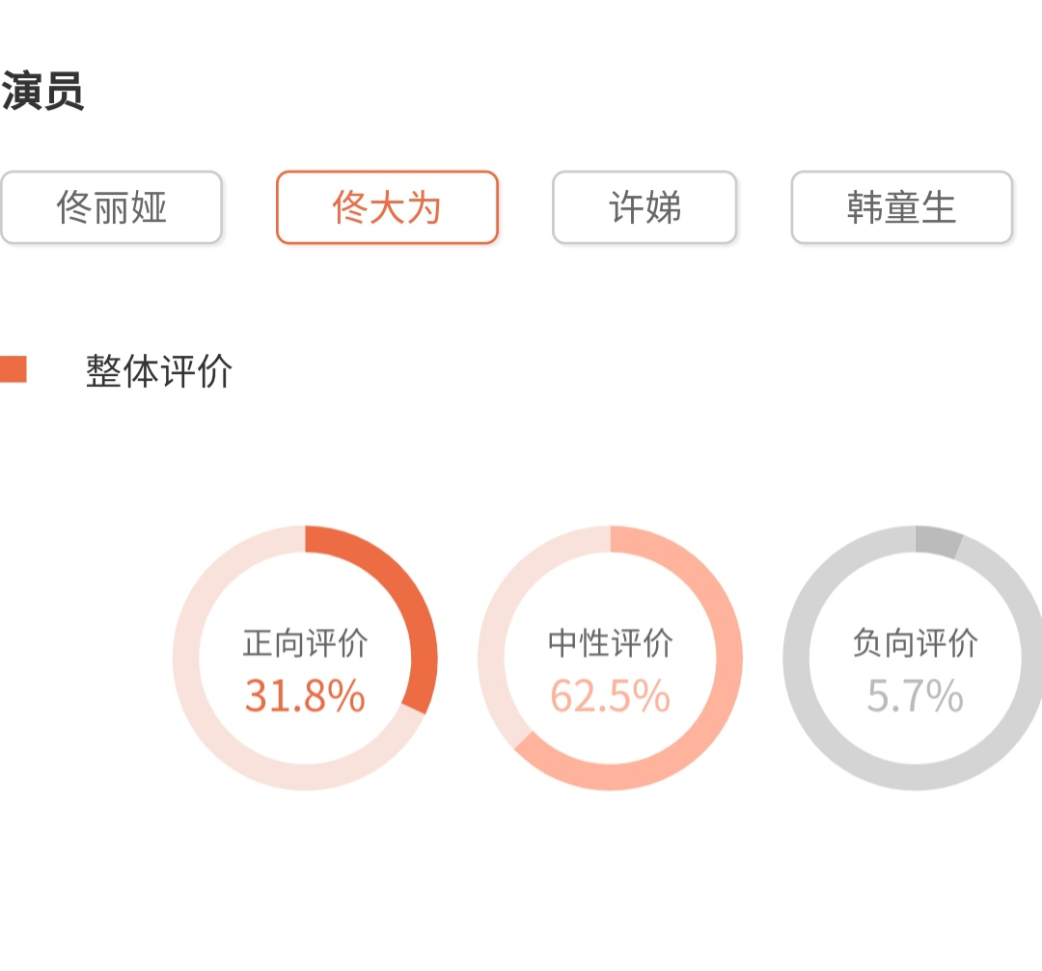Select the 佟丽娅 actor tab

coord(111,207)
